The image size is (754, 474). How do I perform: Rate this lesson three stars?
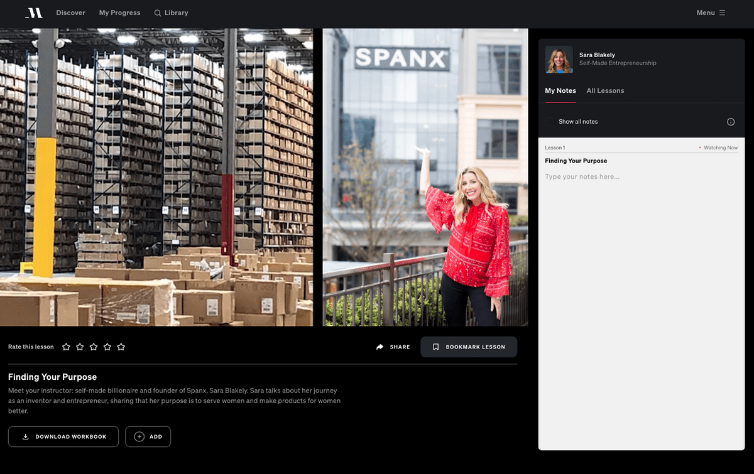[94, 347]
